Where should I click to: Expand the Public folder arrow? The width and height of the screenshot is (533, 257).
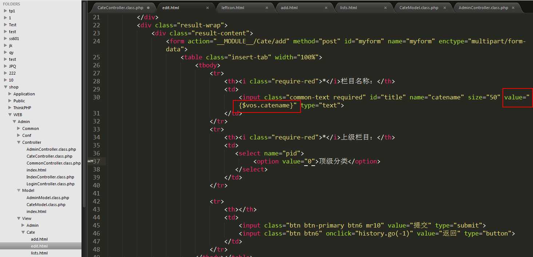(10, 101)
